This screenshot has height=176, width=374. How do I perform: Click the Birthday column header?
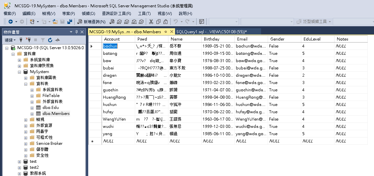pyautogui.click(x=218, y=39)
